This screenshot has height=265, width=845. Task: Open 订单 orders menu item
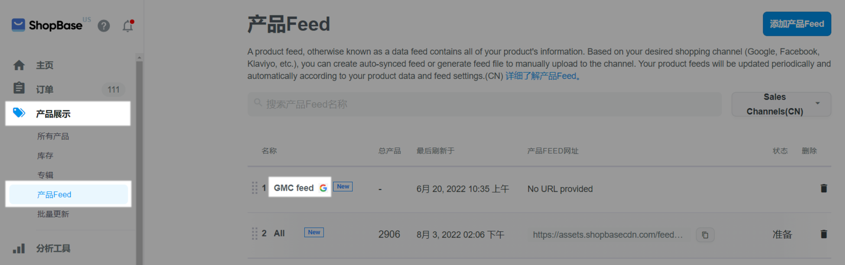click(45, 90)
